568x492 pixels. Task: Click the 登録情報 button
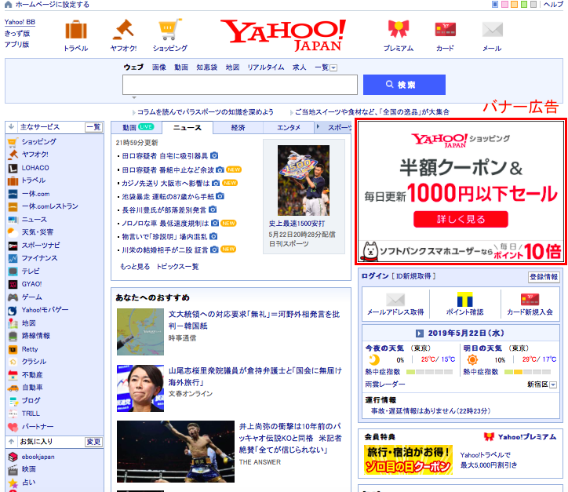tap(544, 277)
